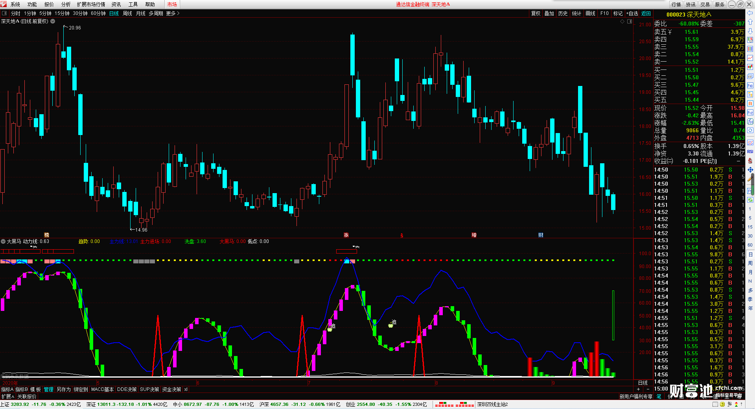Click the square icon at chart top-right corner
The width and height of the screenshot is (755, 409).
[630, 22]
